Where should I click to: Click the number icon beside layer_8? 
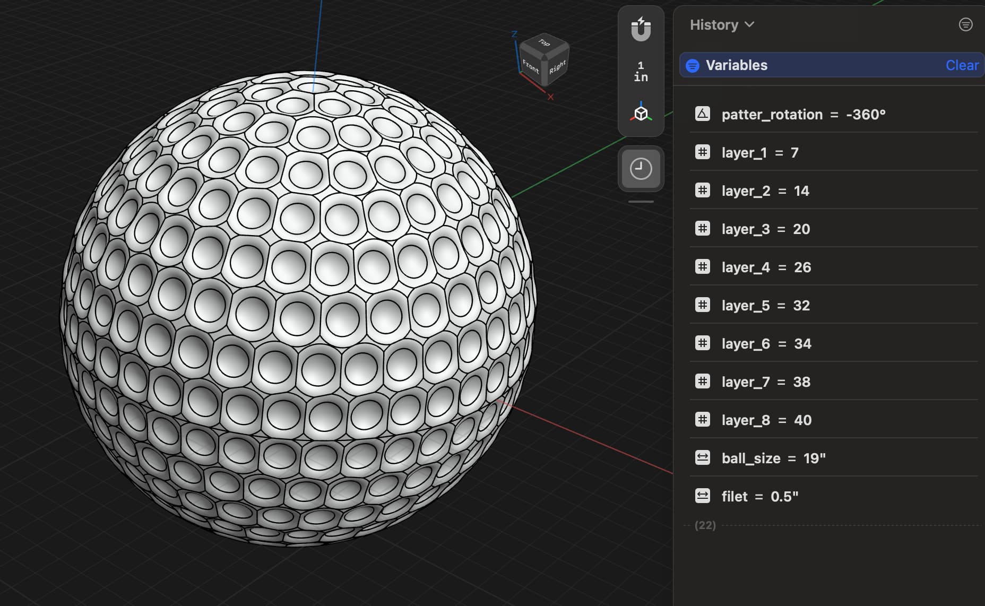[x=703, y=419]
